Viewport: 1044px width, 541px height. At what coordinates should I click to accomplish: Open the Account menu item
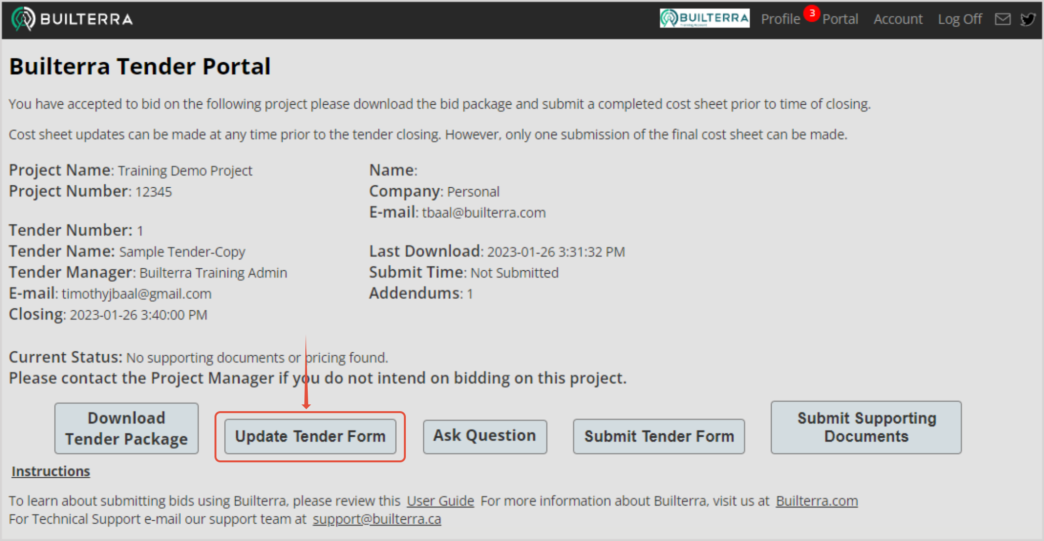coord(898,19)
